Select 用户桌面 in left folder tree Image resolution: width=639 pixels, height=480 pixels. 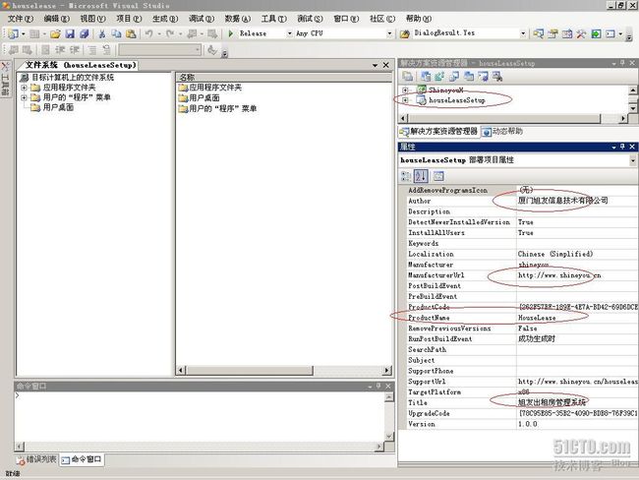(58, 107)
